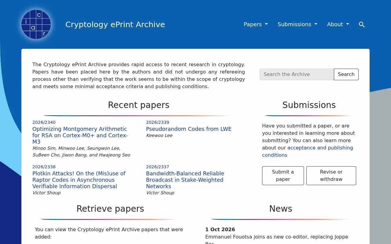Follow acceptance and publishing conditions link
Screen dimensions: 391x244
308,151
